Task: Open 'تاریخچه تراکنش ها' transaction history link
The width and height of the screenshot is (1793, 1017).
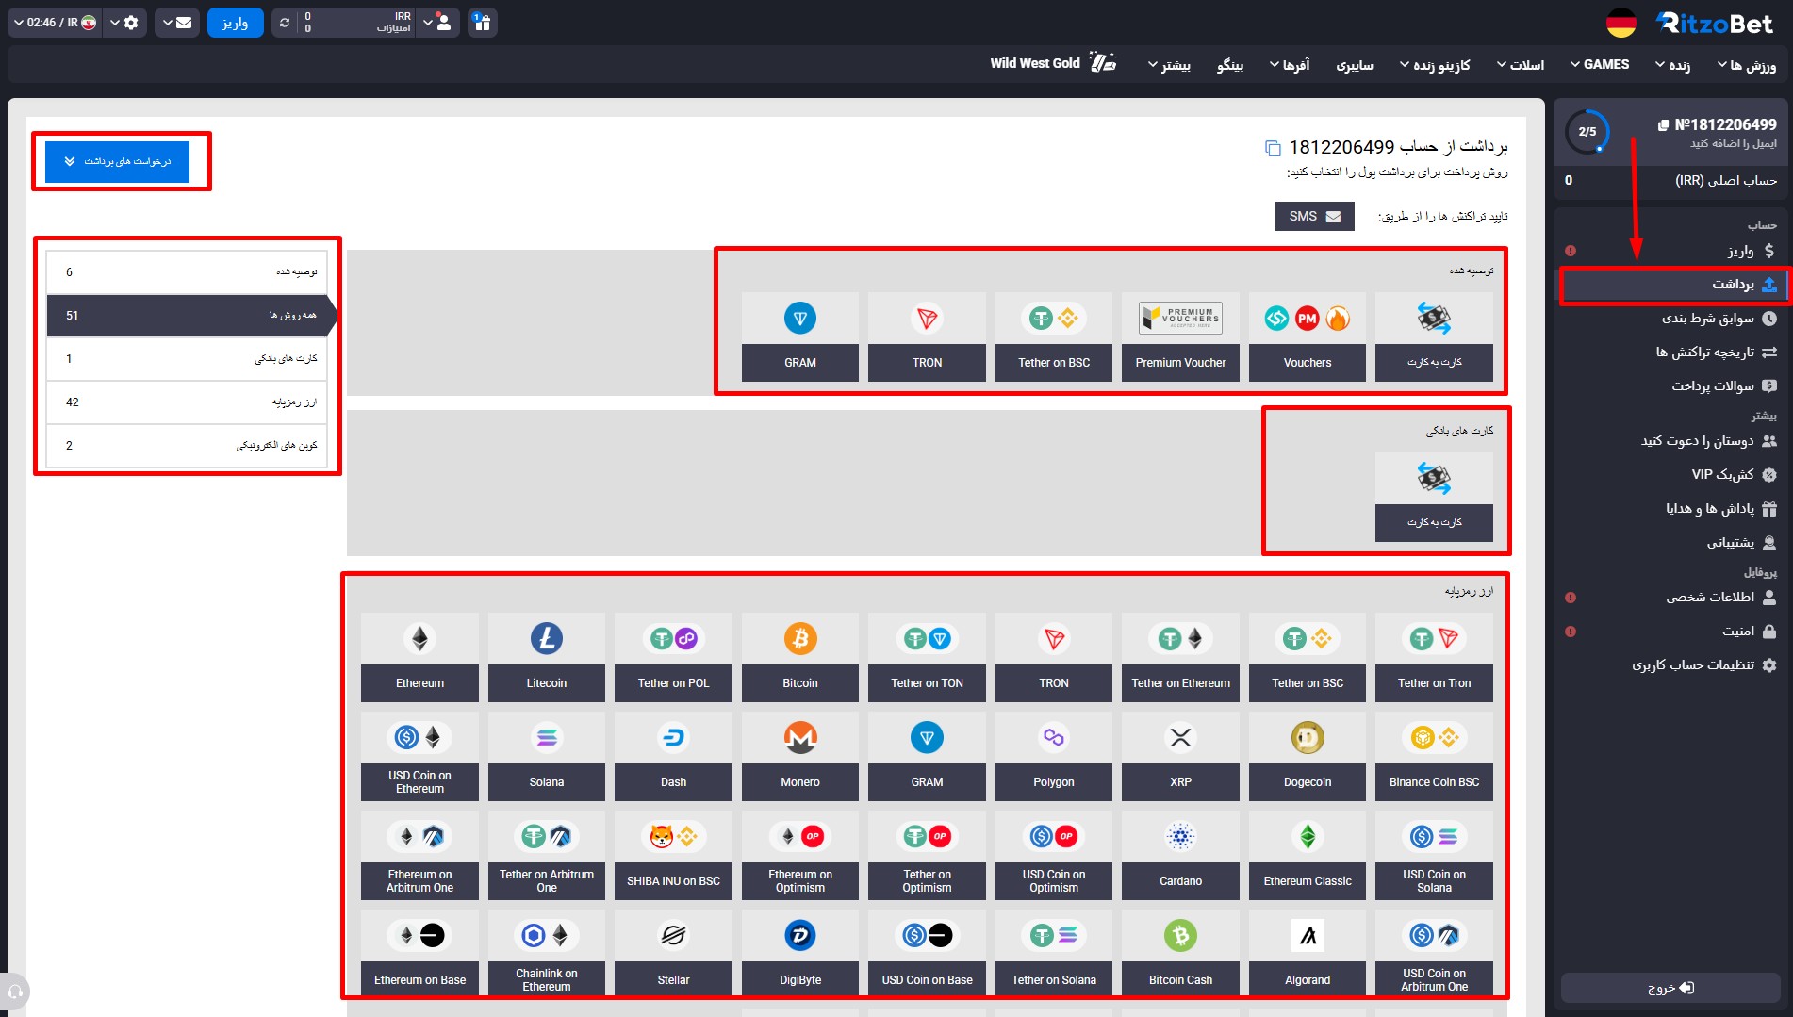Action: [x=1670, y=353]
